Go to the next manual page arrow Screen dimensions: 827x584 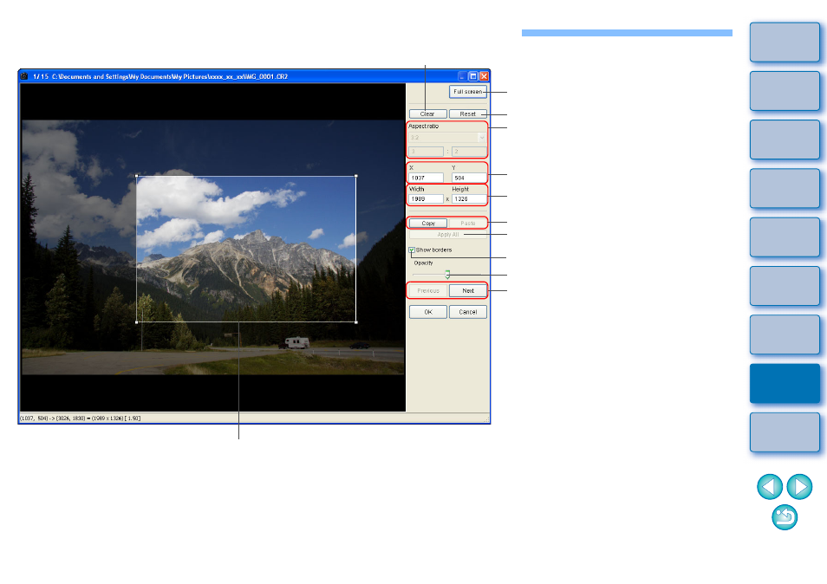(x=799, y=486)
